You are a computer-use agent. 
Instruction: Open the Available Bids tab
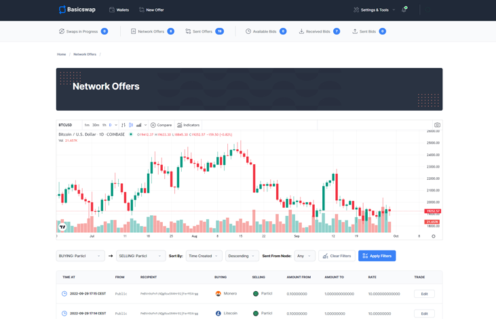tap(266, 31)
